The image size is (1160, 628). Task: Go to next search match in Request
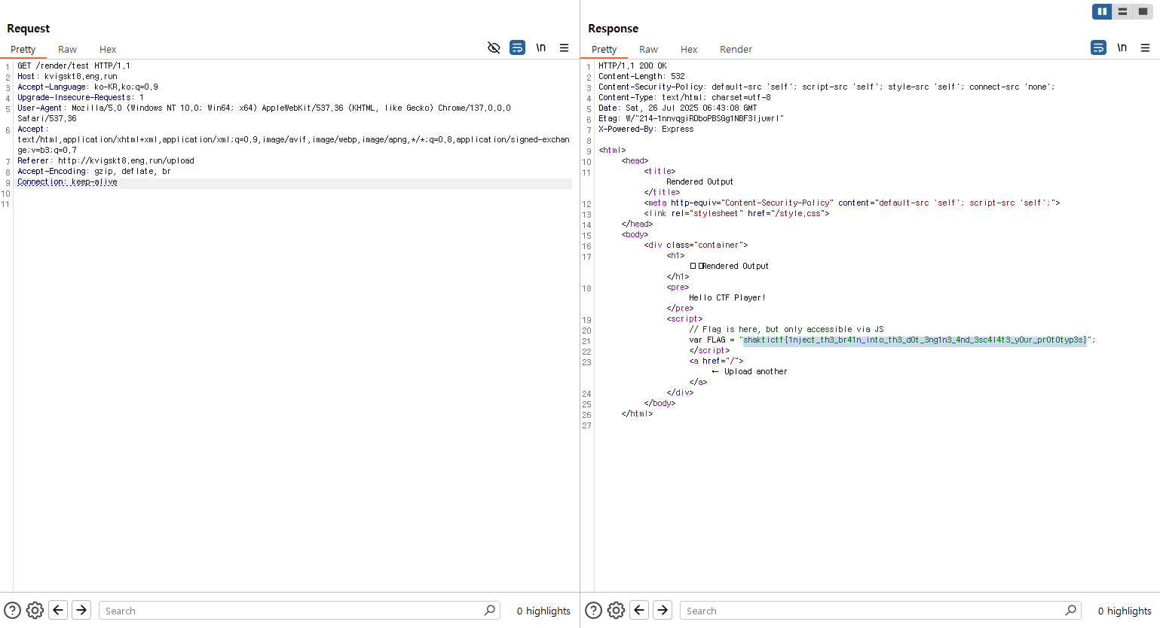coord(81,610)
